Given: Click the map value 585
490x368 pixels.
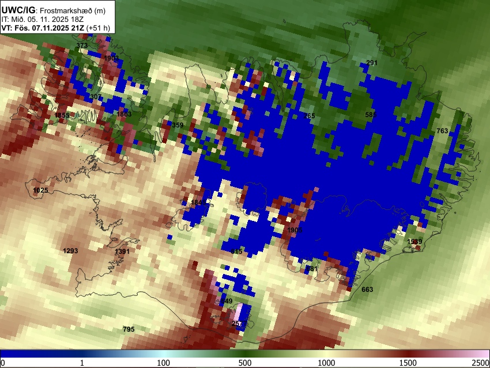Looking at the screenshot, I should tap(371, 115).
